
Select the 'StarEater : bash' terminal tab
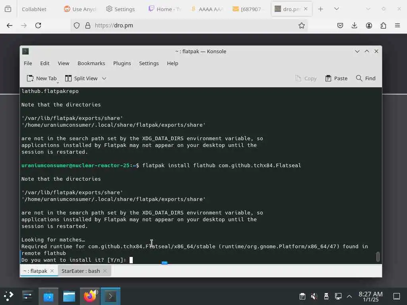pos(80,271)
